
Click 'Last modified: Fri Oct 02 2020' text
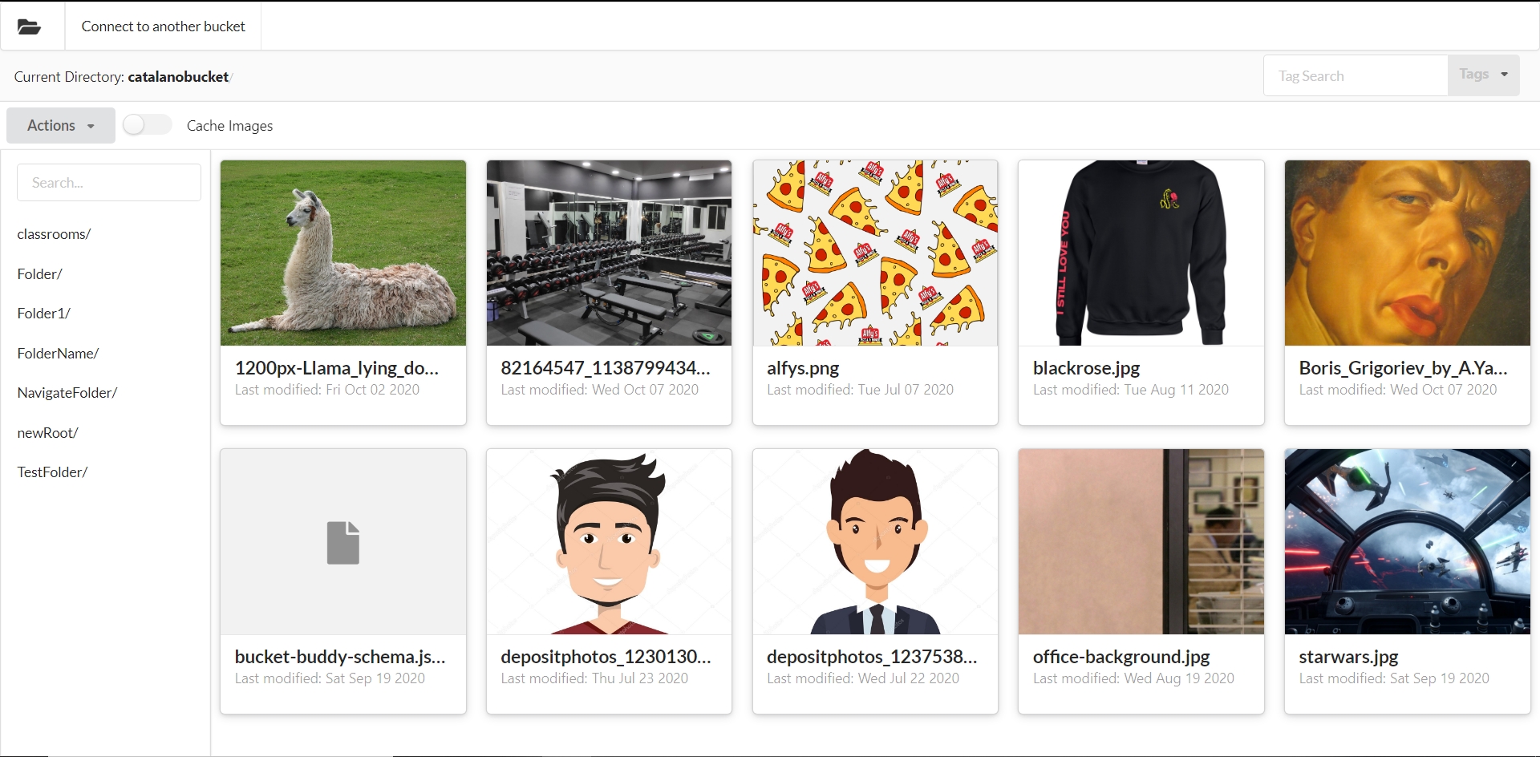327,390
